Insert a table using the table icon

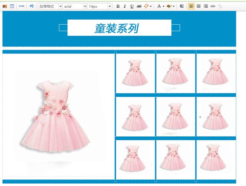(12, 6)
